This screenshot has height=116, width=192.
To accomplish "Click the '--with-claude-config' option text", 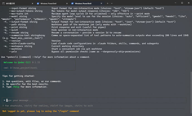I will pos(22,43).
